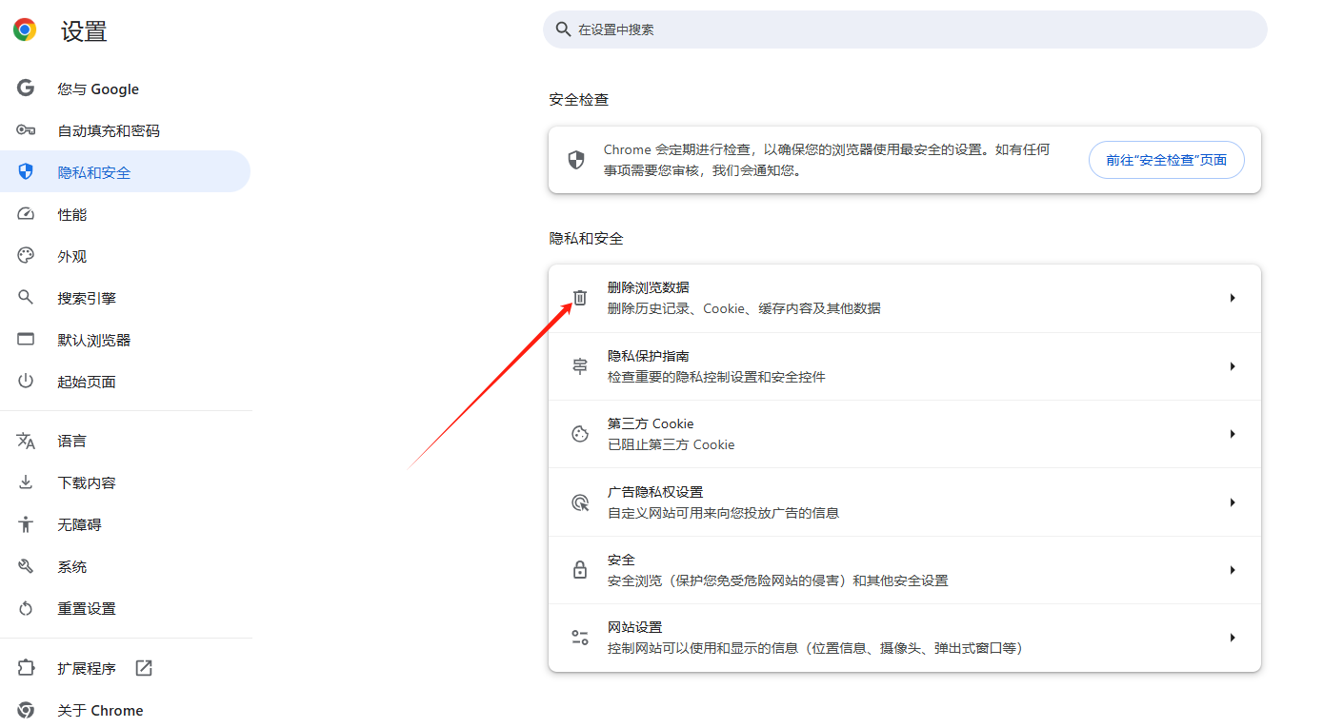Click the browser window icon for 默认浏览器
This screenshot has width=1323, height=728.
coord(26,340)
